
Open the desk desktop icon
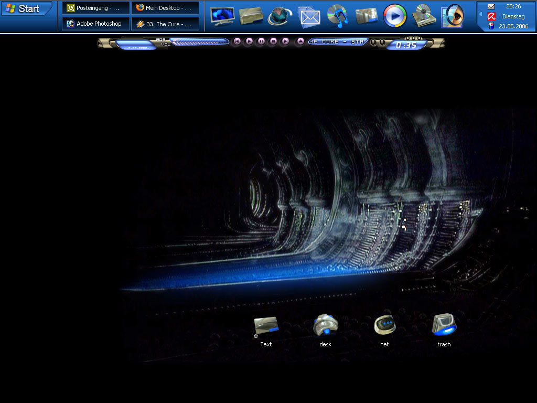(325, 326)
